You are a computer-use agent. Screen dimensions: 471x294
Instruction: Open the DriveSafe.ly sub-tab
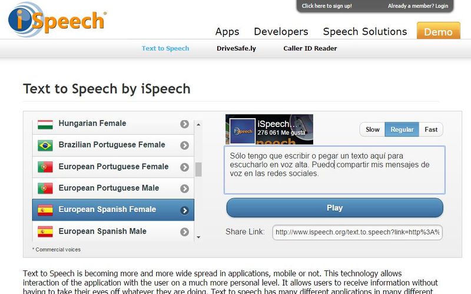tap(236, 48)
